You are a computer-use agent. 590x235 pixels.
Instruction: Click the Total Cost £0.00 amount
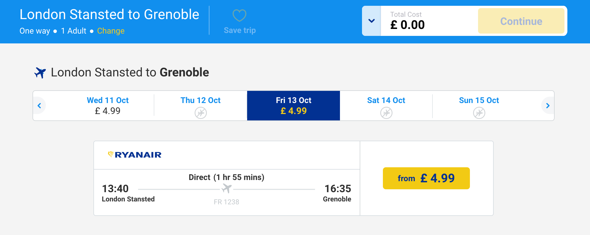(x=407, y=25)
